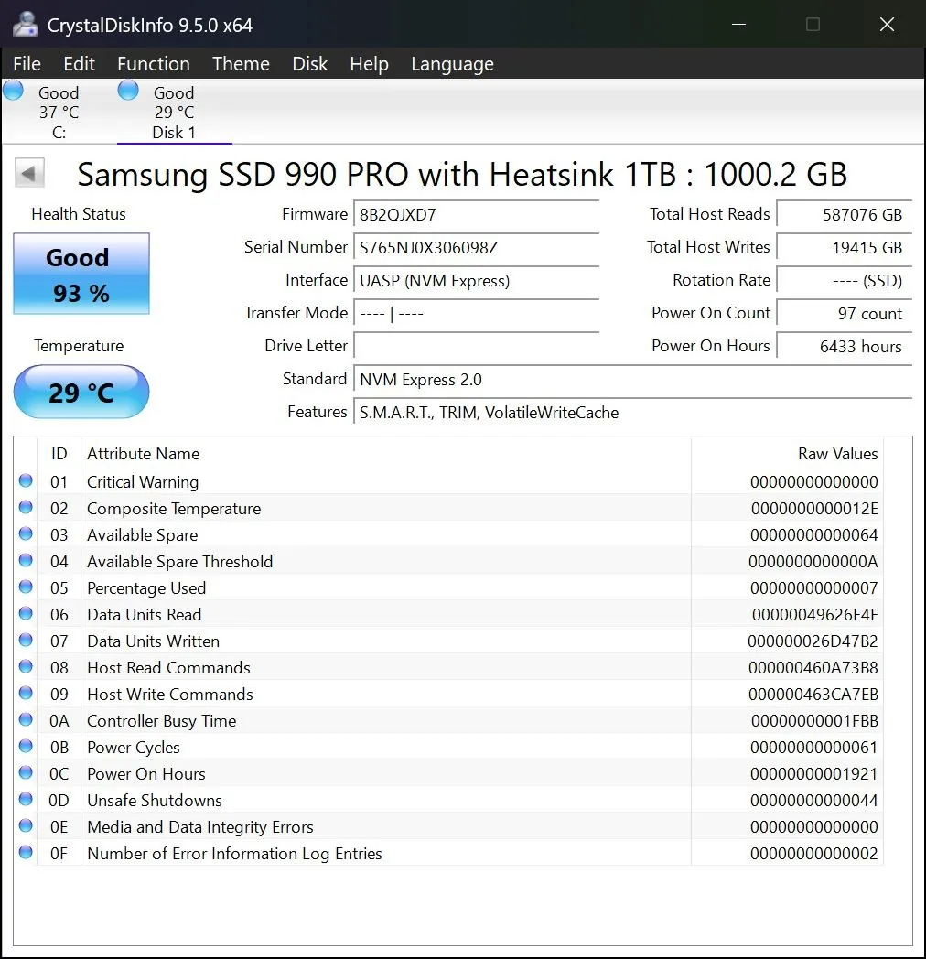Screen dimensions: 926x959
Task: Click status orb of Power Cycles row
Action: click(26, 746)
